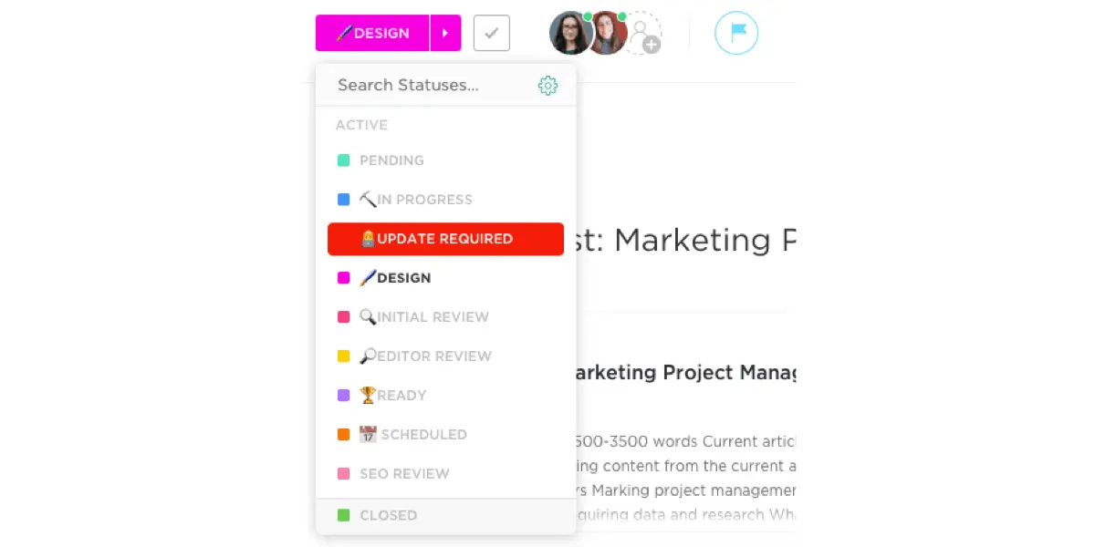
Task: Expand next-status arrow beside DESIGN button
Action: (x=445, y=34)
